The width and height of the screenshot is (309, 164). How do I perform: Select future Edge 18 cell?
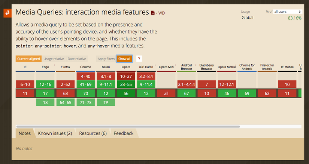[x=45, y=102]
